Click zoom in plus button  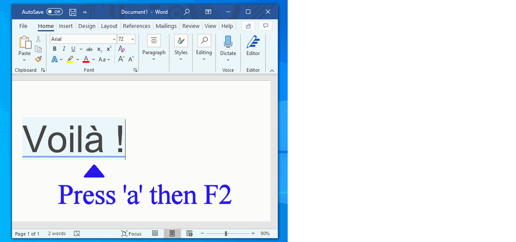point(253,233)
